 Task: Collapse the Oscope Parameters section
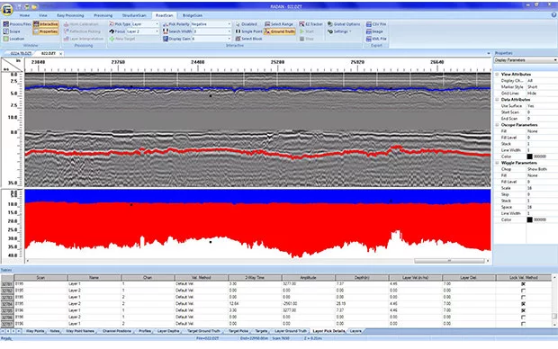(497, 125)
